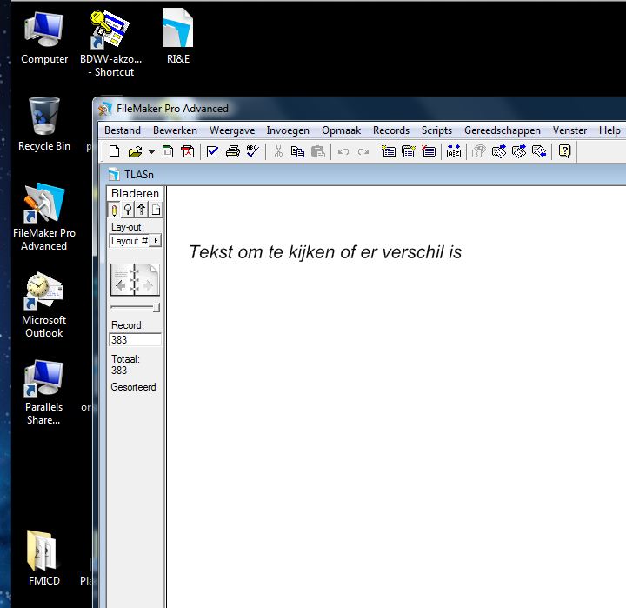
Task: Open the Bestand menu
Action: tap(123, 130)
